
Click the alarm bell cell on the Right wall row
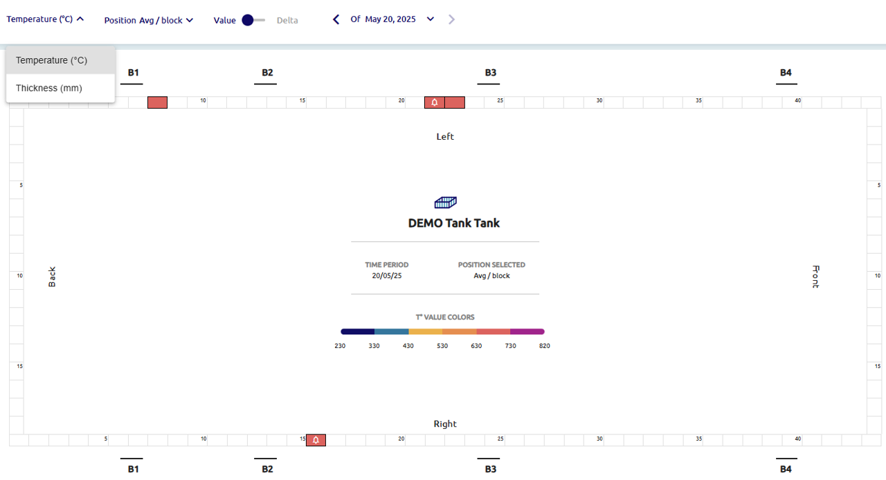[316, 440]
